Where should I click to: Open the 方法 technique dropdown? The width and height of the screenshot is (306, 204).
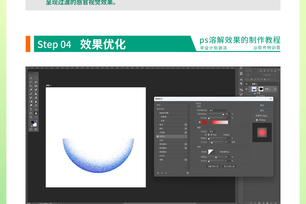212,132
